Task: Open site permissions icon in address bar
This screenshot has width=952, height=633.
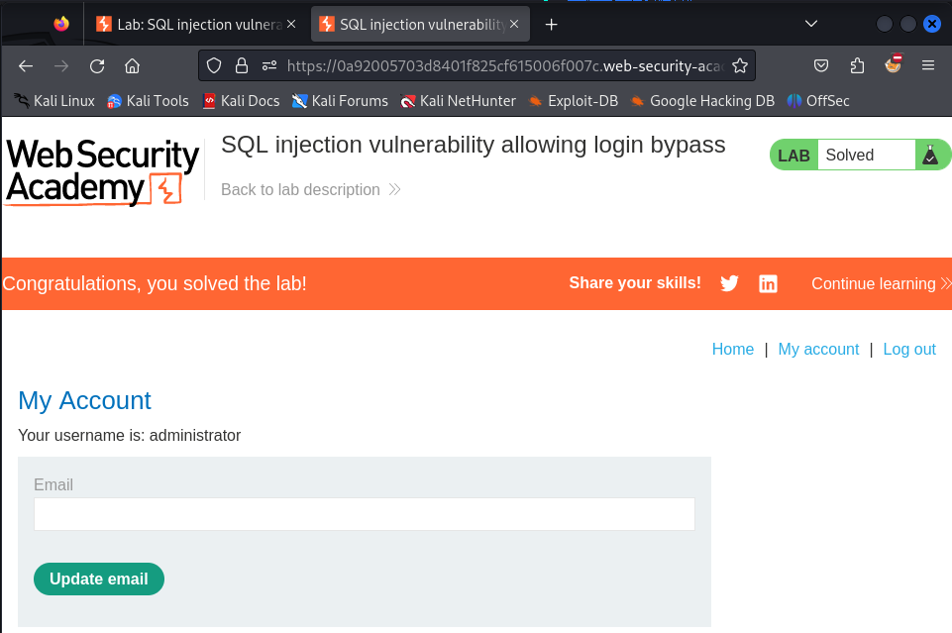Action: (268, 66)
